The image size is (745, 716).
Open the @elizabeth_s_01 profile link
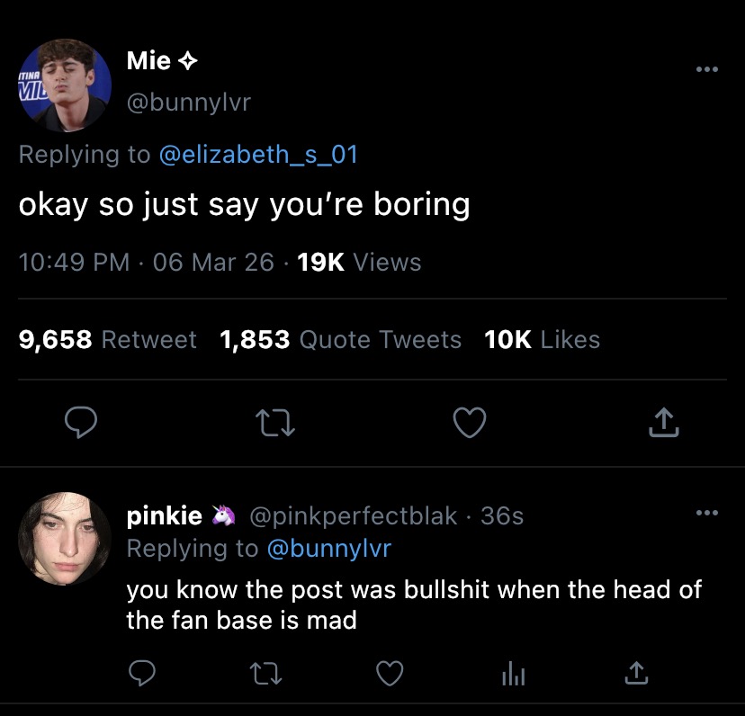tap(258, 155)
